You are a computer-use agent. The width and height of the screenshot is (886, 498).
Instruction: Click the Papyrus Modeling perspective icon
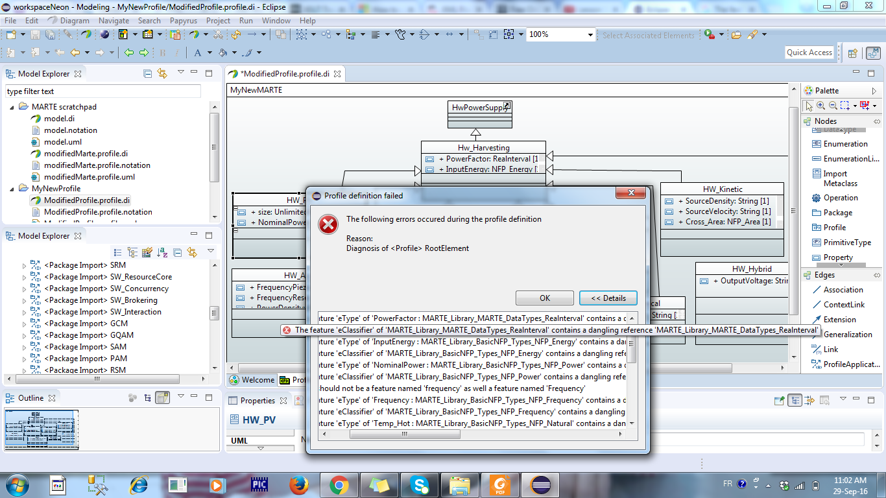872,53
